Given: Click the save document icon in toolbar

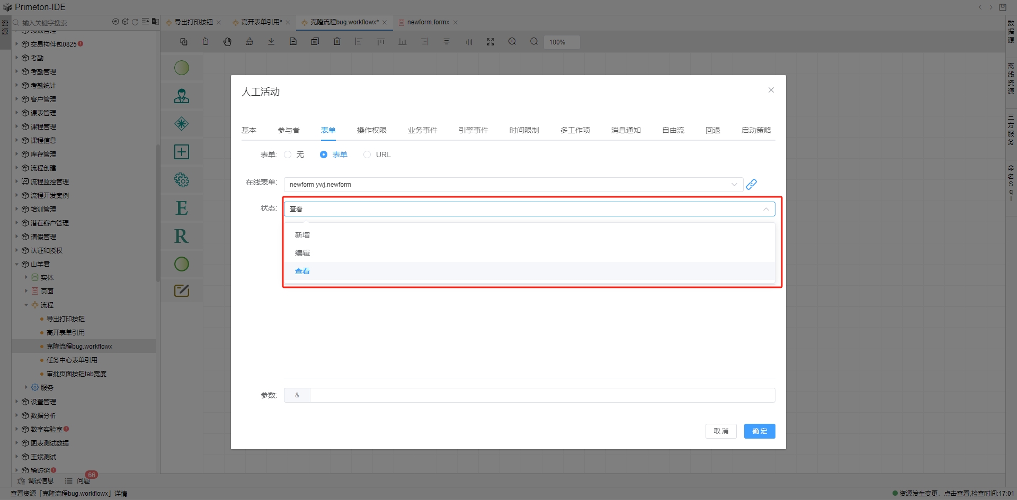Looking at the screenshot, I should (x=293, y=42).
